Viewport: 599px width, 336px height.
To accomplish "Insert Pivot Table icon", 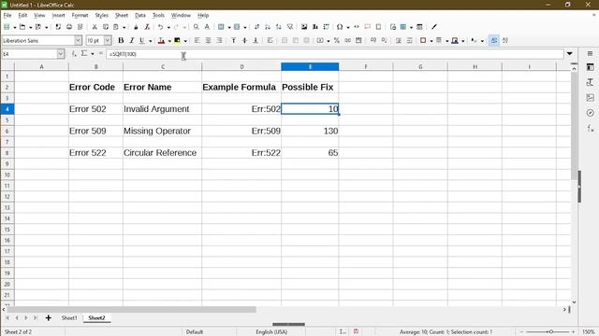I will click(x=327, y=27).
